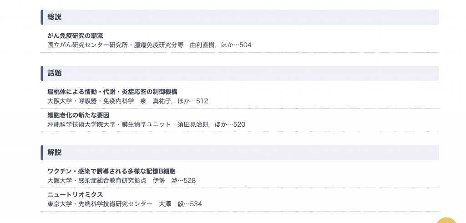
Task: Select author line 泉 真祐子, ほか…512
Action: [x=174, y=101]
